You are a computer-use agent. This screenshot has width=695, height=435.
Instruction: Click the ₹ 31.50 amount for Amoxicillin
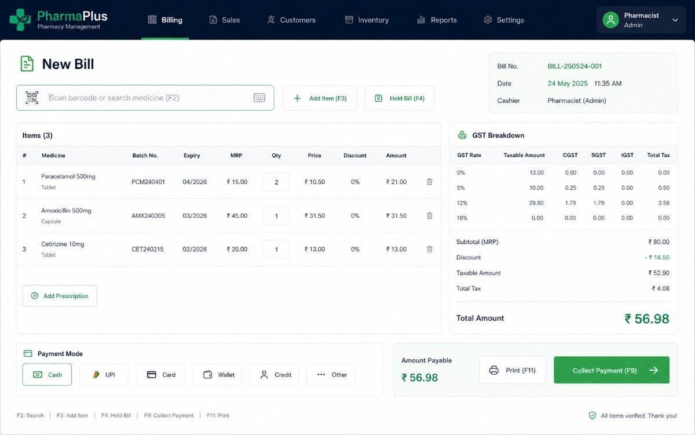(x=397, y=215)
